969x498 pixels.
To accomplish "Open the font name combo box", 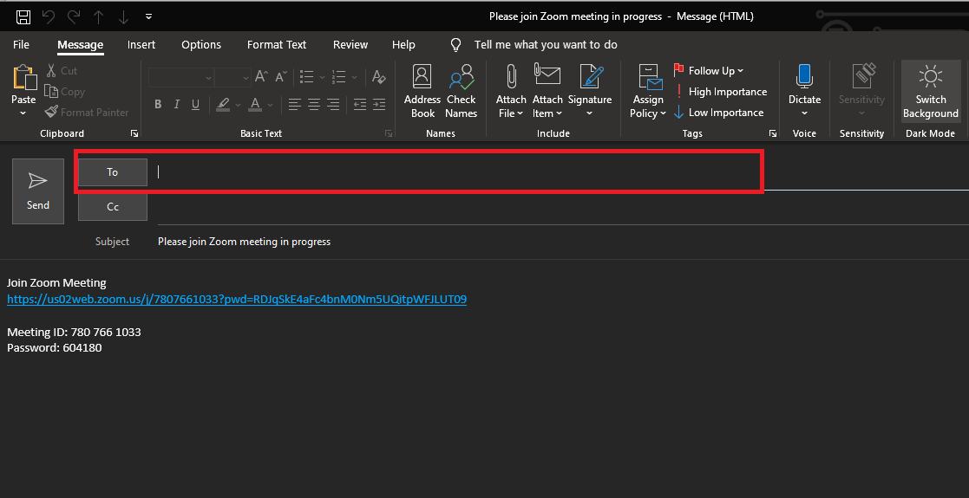I will click(x=181, y=77).
